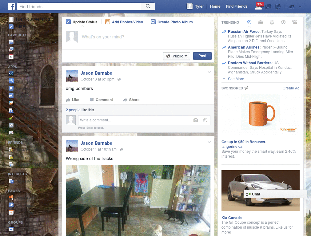The height and width of the screenshot is (236, 315).
Task: Comment on the 'omg bombers' post
Action: (101, 100)
